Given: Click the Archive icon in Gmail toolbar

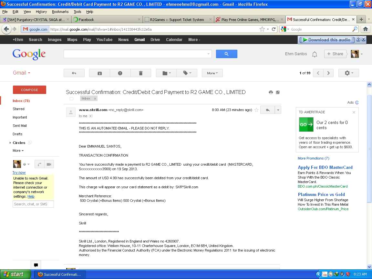Looking at the screenshot, I should 99,73.
